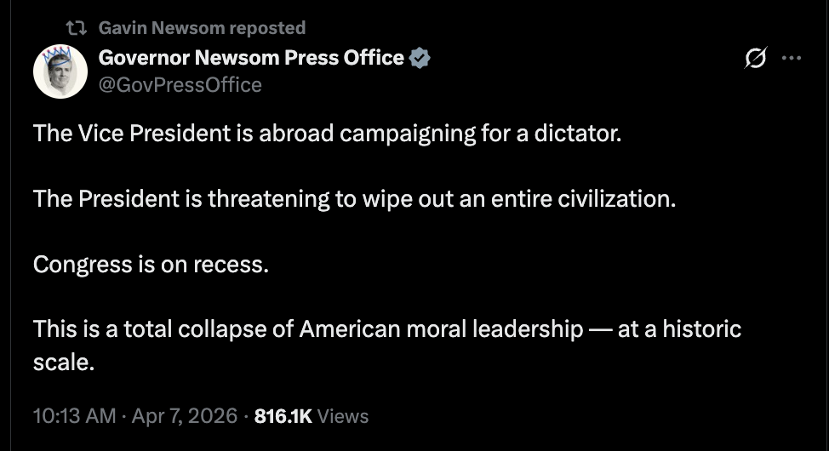Click the 10:13 AM timestamp
The width and height of the screenshot is (829, 451).
coord(75,415)
